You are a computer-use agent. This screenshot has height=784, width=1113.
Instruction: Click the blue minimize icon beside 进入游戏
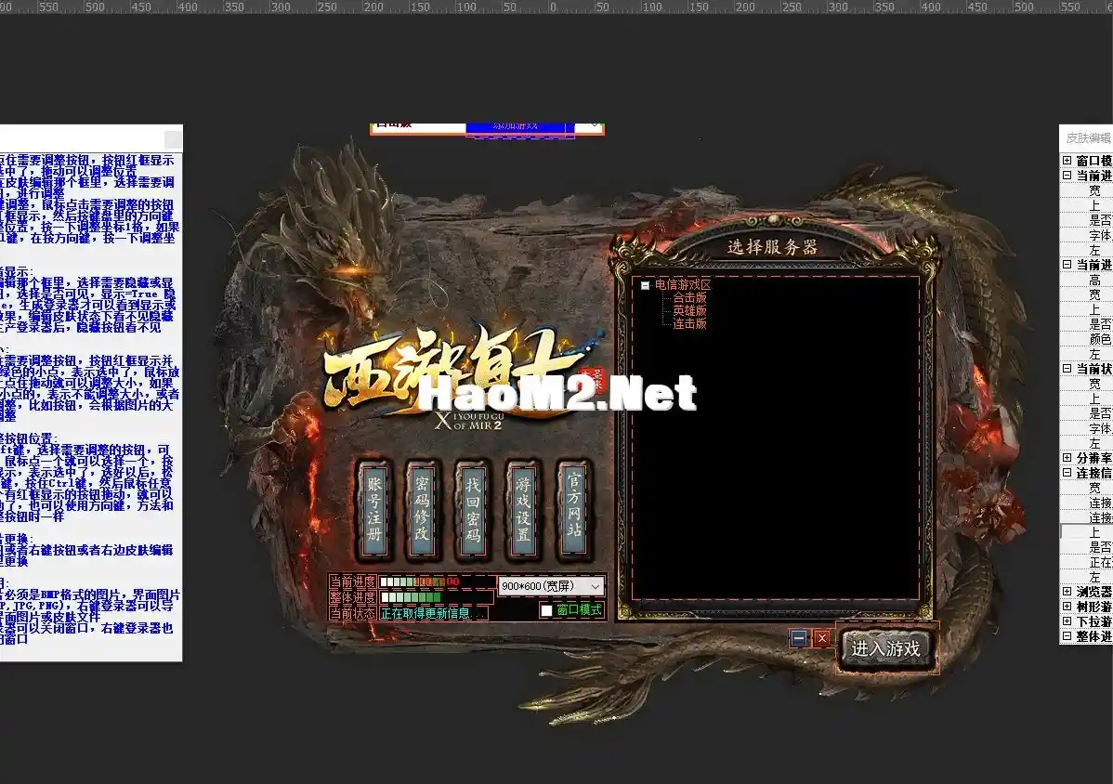(x=799, y=638)
